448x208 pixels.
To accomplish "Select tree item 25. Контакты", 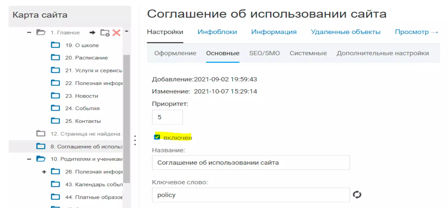I will tap(83, 121).
